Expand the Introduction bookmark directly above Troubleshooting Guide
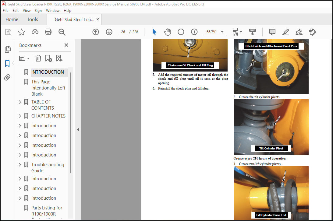 point(20,155)
